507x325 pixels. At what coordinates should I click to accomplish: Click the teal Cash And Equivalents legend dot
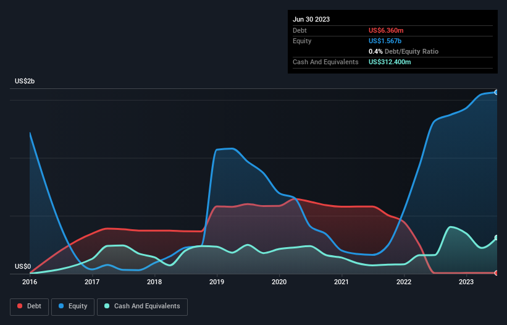(x=107, y=306)
